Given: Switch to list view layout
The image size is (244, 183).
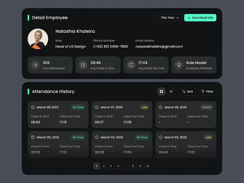Looking at the screenshot, I should (171, 91).
